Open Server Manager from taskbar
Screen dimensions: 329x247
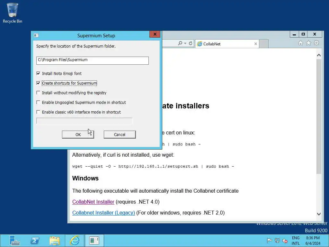coord(15,241)
